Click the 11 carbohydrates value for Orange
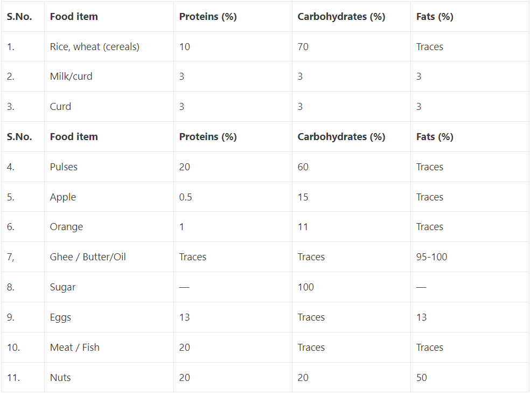 303,227
